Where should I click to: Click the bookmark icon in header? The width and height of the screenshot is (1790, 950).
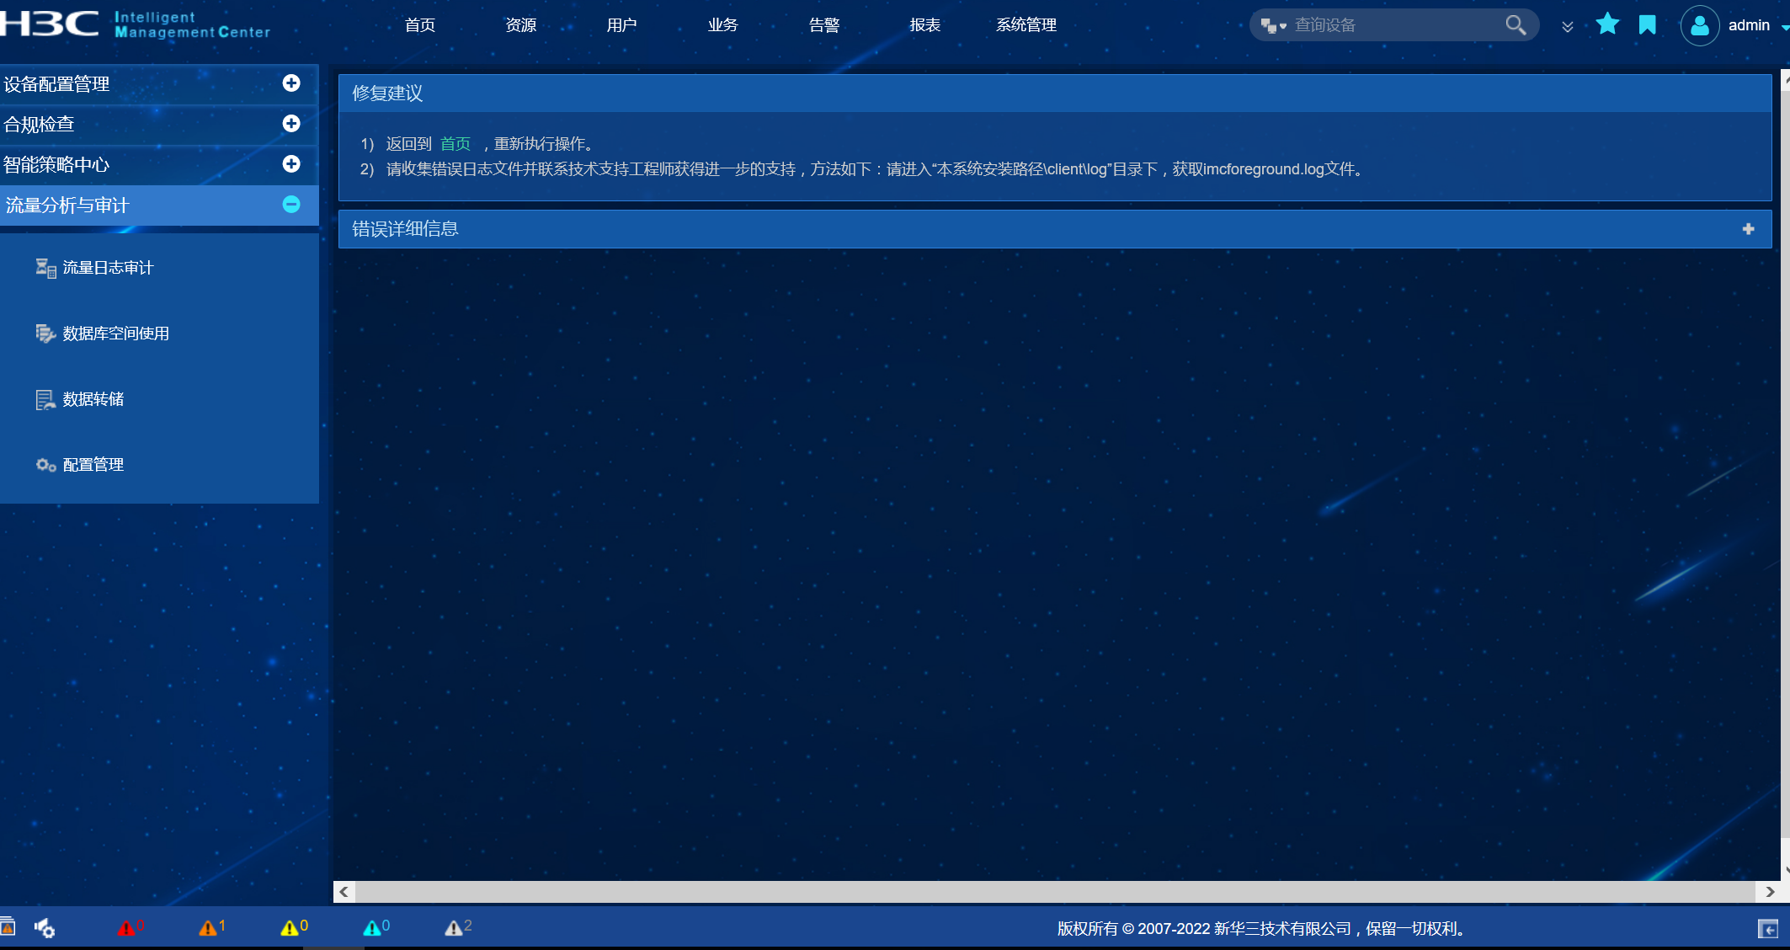click(x=1648, y=25)
